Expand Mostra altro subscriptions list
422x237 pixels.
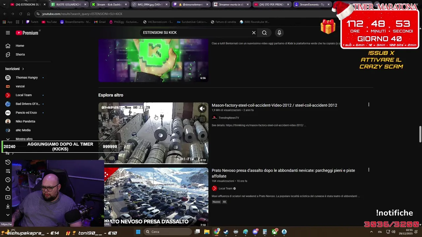click(24, 139)
